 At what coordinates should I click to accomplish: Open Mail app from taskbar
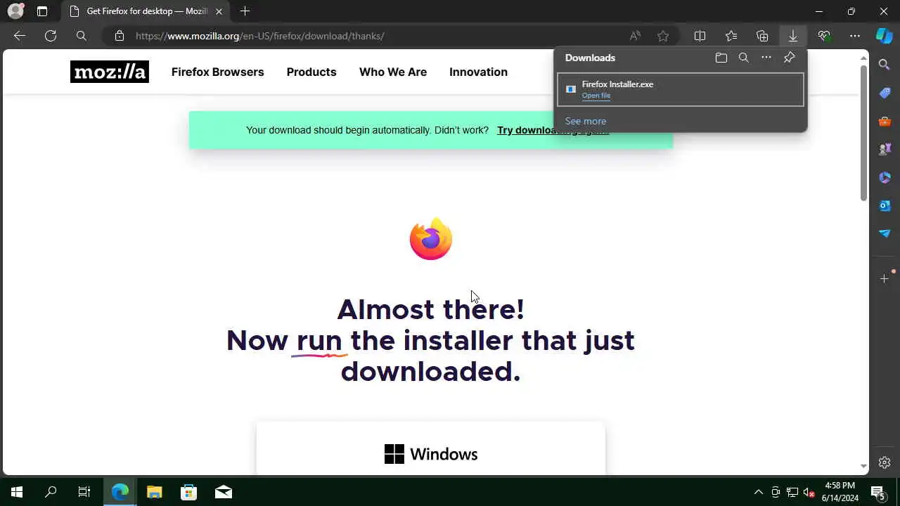coord(224,492)
